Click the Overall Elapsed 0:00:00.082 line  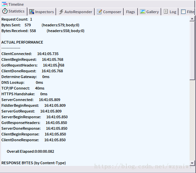30,152
